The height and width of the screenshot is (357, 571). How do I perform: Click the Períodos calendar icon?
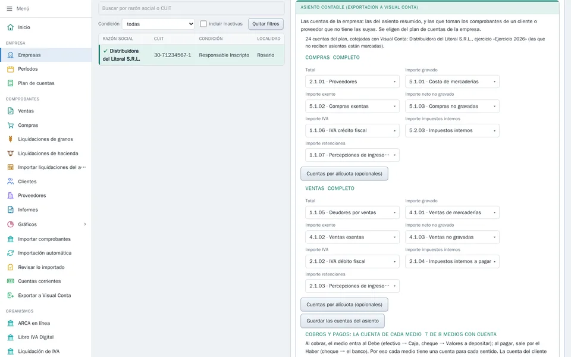[x=11, y=69]
